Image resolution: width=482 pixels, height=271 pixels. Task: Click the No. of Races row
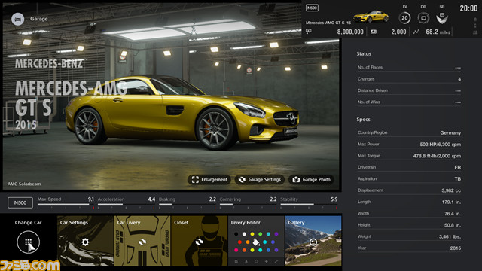409,68
